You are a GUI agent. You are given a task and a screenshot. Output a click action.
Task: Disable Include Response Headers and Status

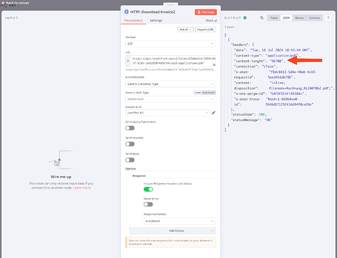click(148, 189)
